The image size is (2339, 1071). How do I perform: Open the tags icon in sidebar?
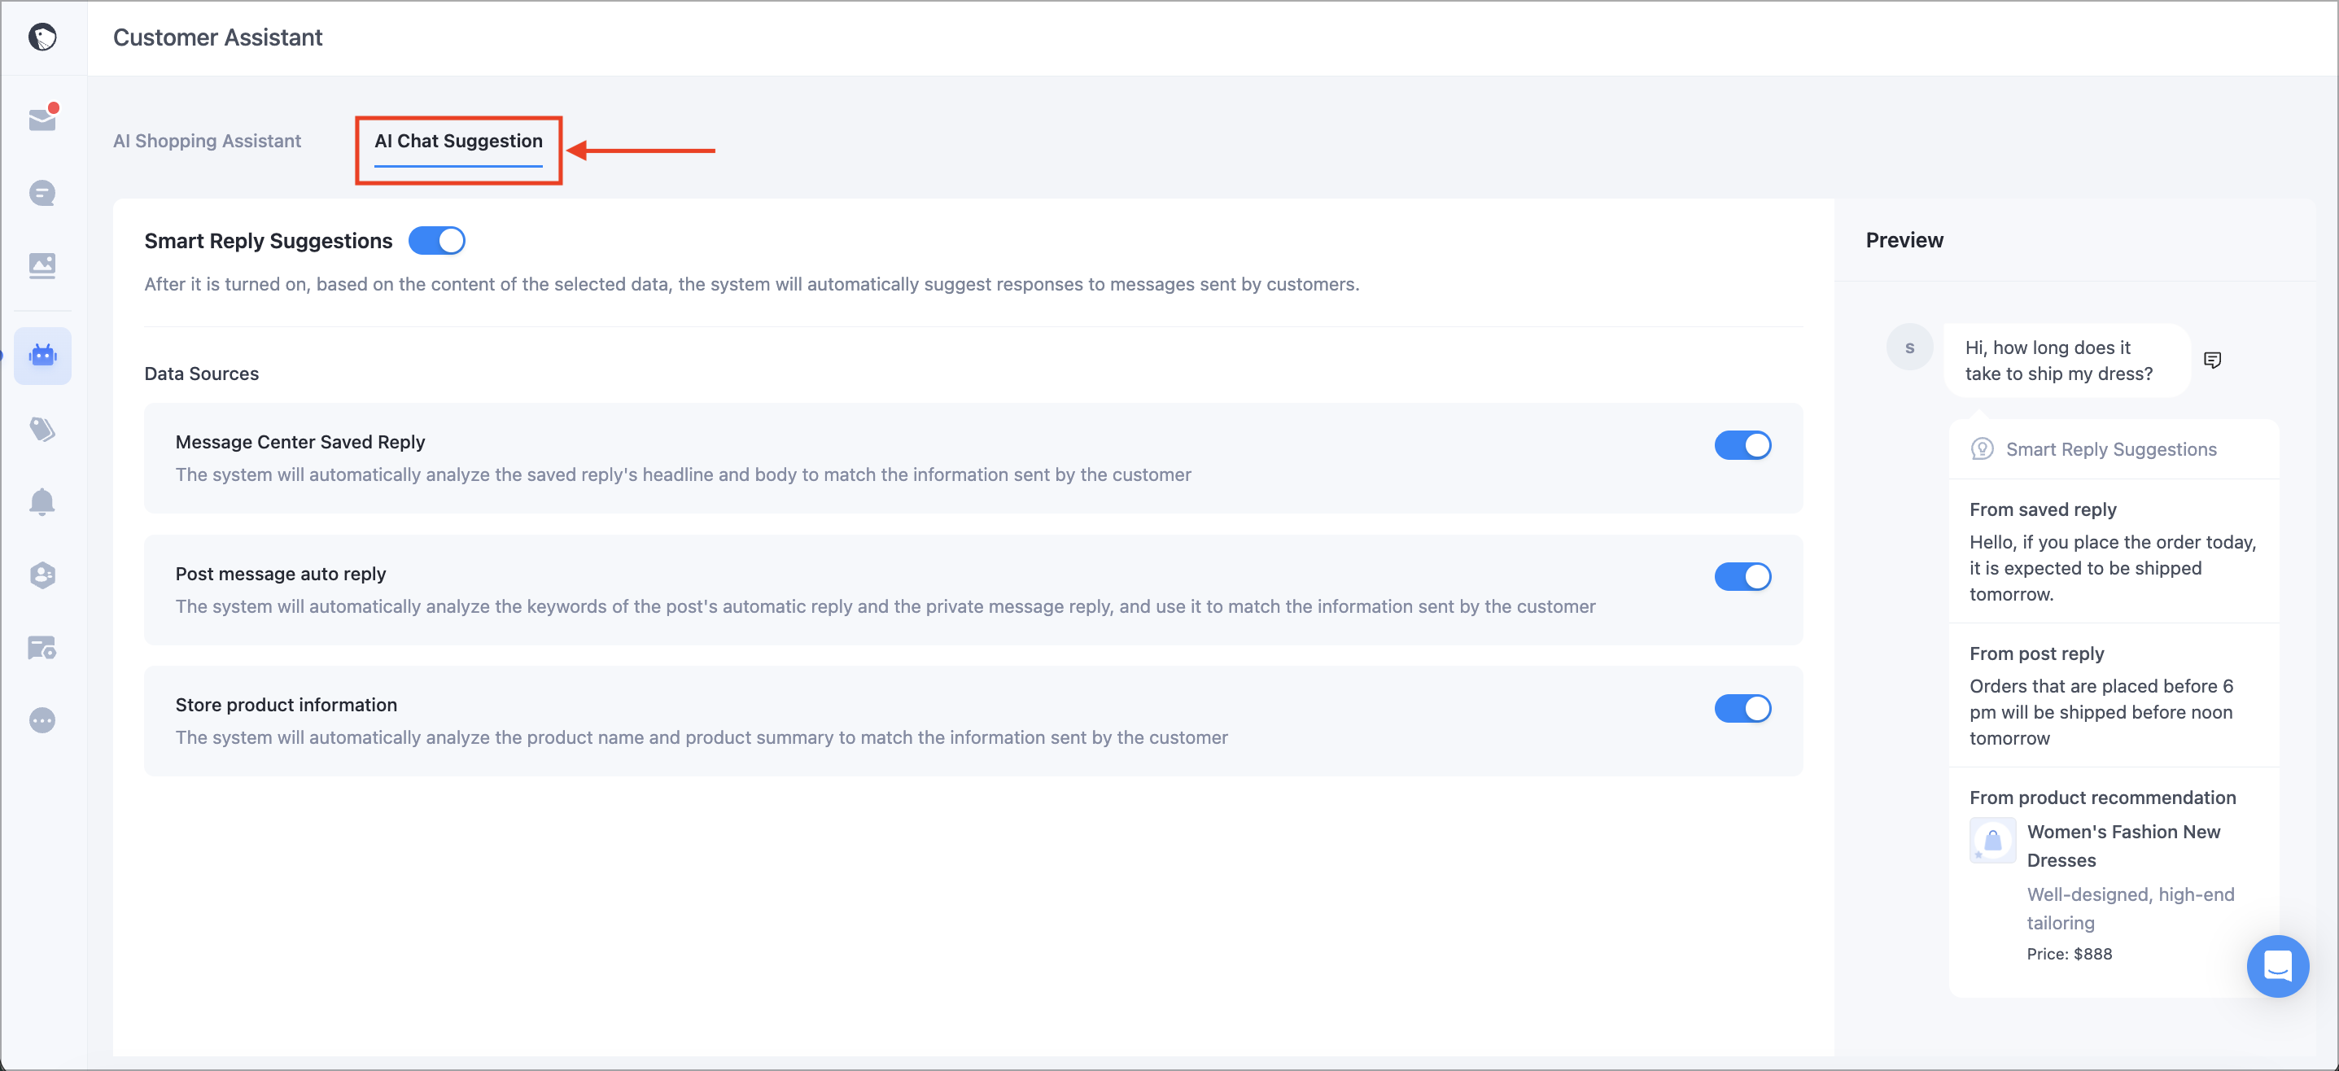pos(42,428)
